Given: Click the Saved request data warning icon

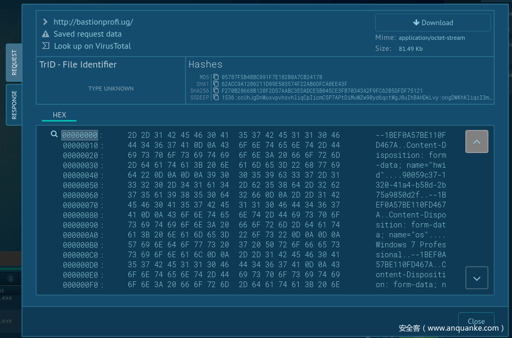Looking at the screenshot, I should click(46, 34).
